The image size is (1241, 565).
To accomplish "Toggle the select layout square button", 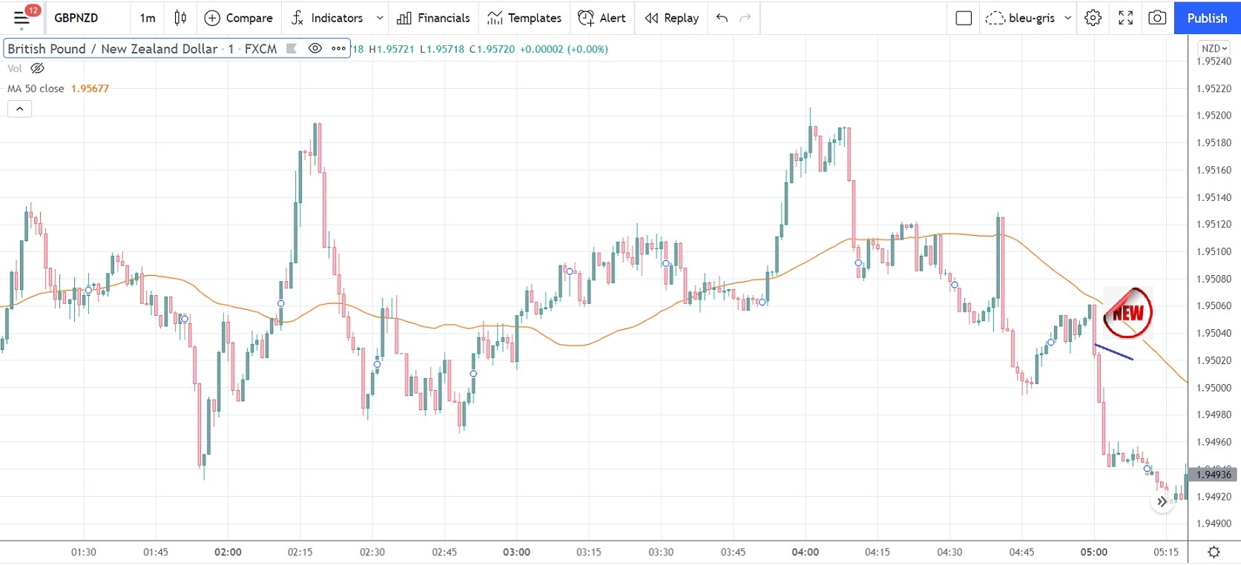I will point(964,18).
